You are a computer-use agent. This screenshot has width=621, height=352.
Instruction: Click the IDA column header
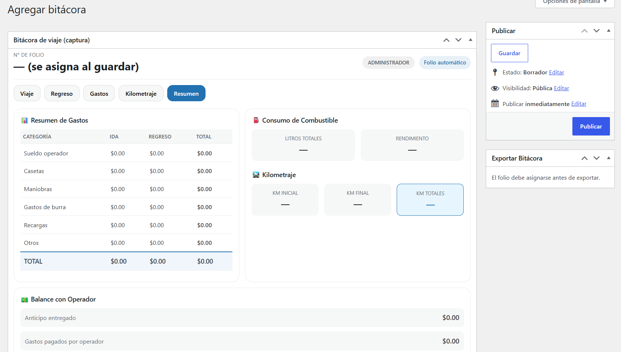(x=114, y=137)
